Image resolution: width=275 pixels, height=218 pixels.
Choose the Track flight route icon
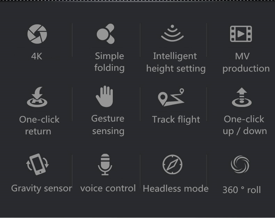coord(171,97)
